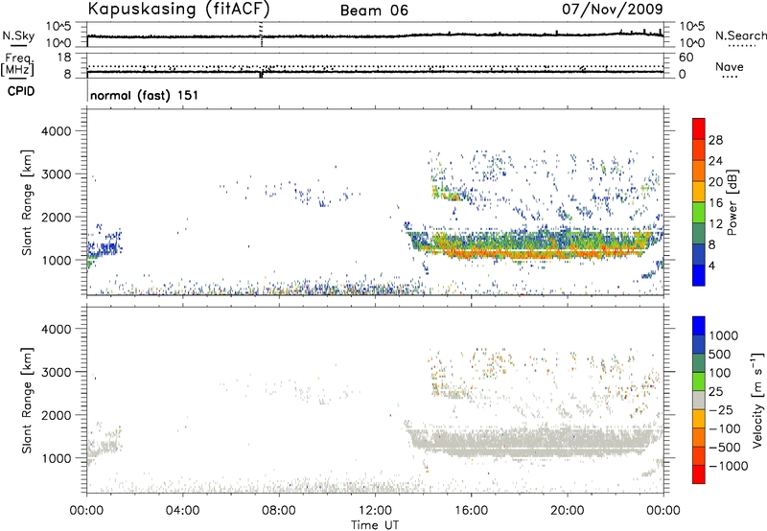The width and height of the screenshot is (767, 531).
Task: Click the '16:00' time axis label
Action: [x=471, y=511]
